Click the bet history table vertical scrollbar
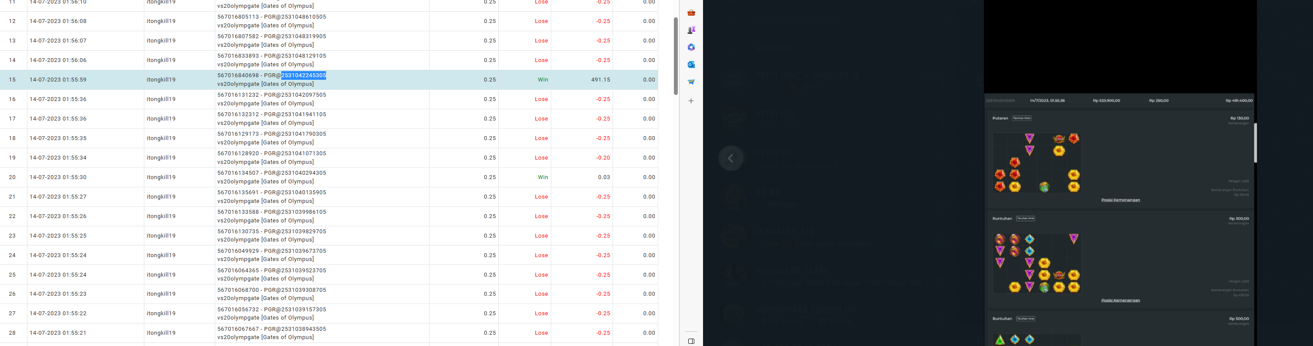 tap(676, 56)
